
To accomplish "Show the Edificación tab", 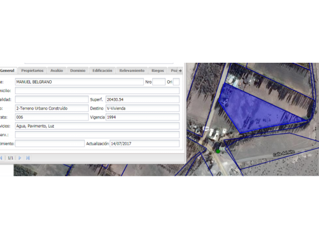I will pos(102,71).
